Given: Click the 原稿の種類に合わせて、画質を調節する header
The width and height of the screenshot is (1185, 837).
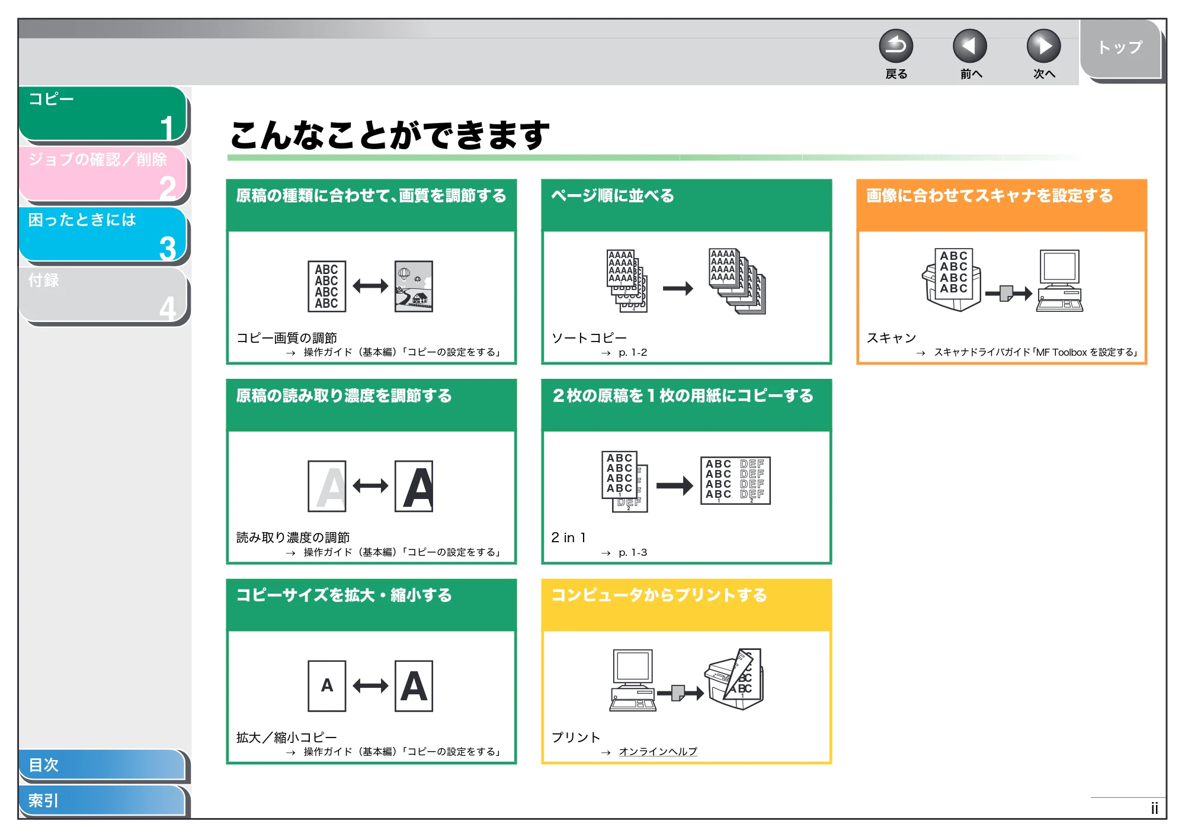Looking at the screenshot, I should pyautogui.click(x=371, y=205).
